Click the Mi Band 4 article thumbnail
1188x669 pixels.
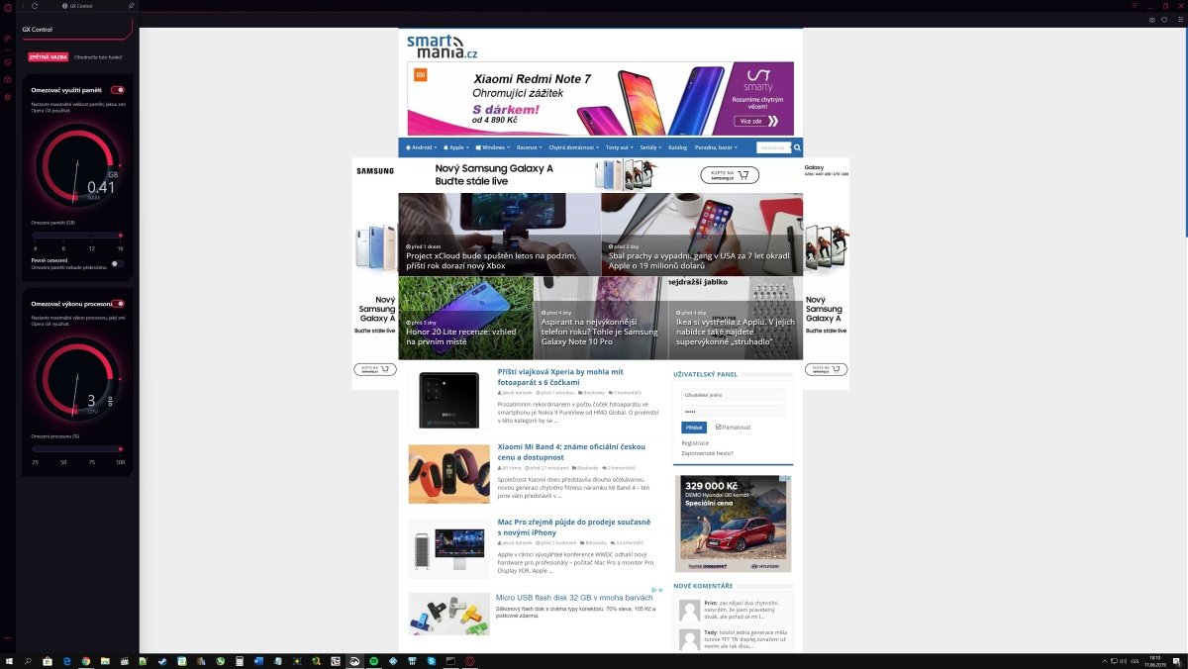(x=449, y=474)
